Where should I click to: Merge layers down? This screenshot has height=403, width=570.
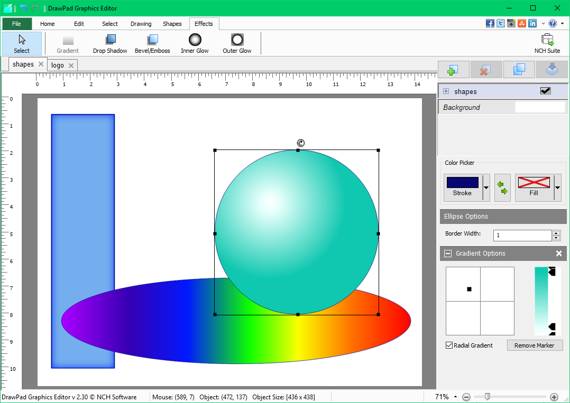(x=552, y=69)
